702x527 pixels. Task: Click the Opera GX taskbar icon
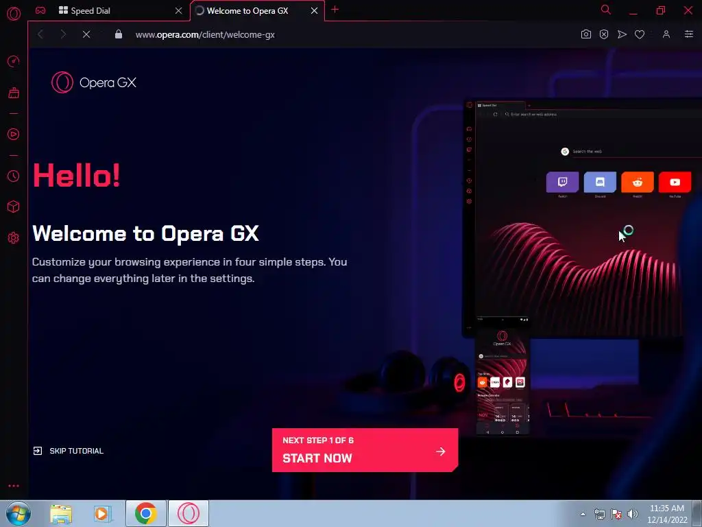(x=189, y=513)
